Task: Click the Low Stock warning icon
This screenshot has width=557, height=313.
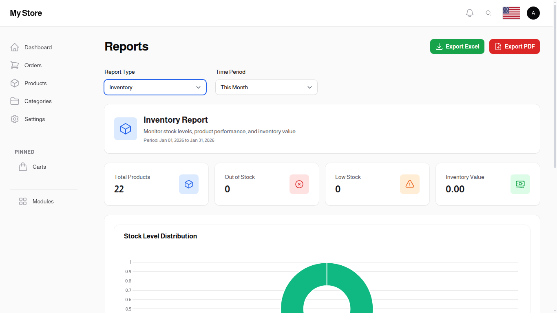Action: (409, 184)
